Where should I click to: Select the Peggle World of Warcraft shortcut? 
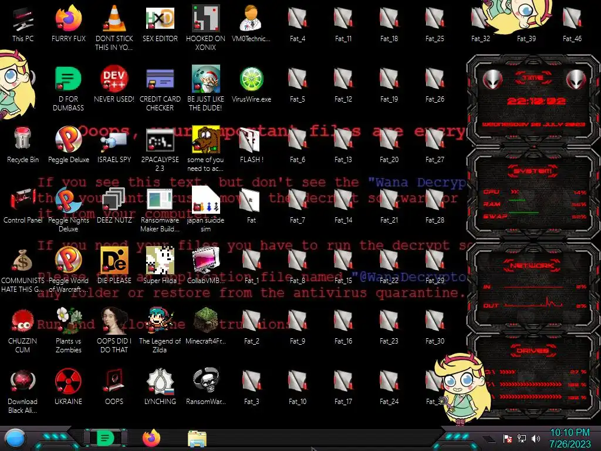[x=69, y=270]
